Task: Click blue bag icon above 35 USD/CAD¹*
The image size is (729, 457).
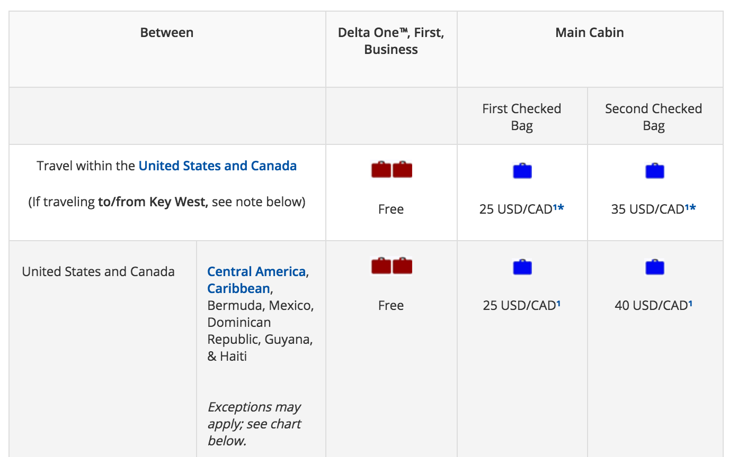Action: click(x=654, y=171)
